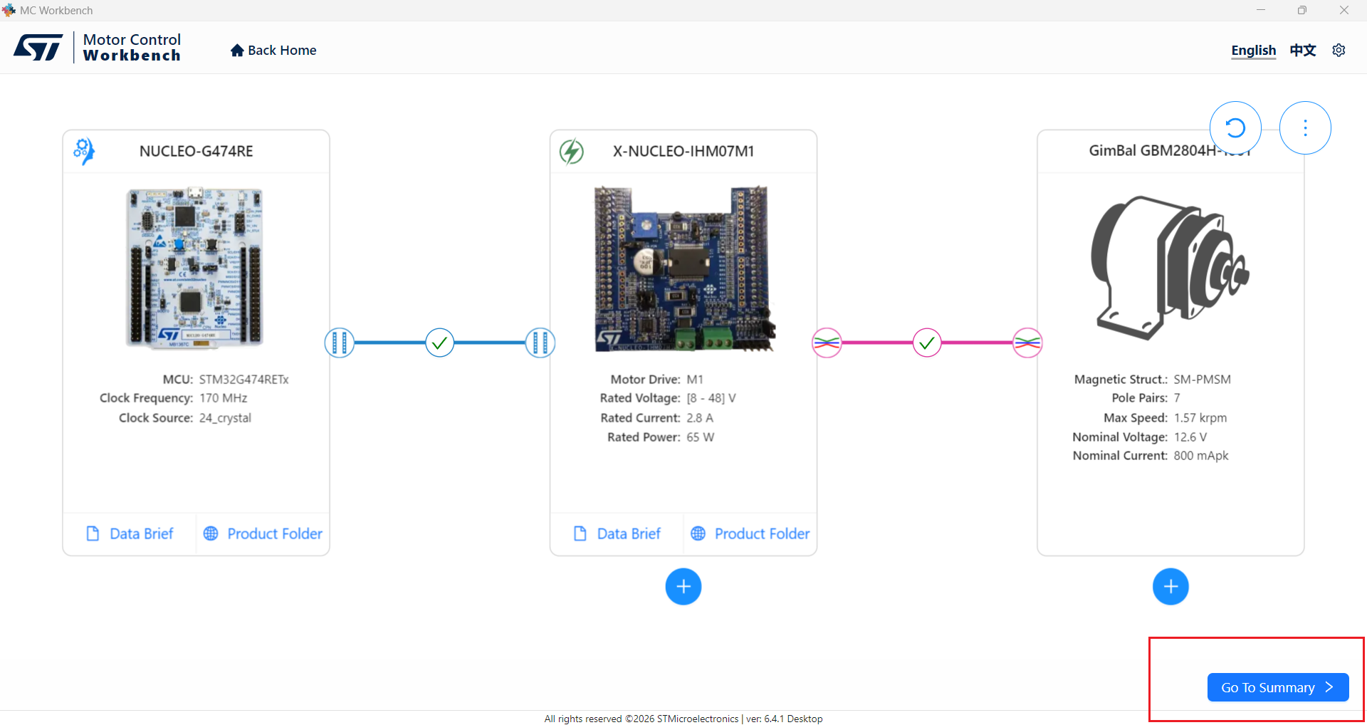Restore down the MC Workbench window
Screen dimensions: 1367x725
[x=1302, y=10]
